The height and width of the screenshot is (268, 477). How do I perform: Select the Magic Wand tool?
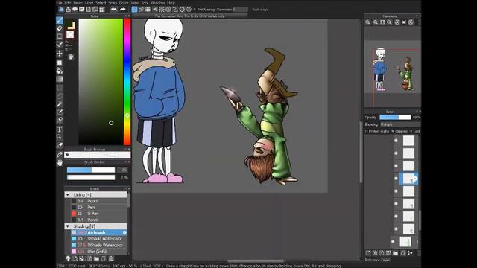[x=60, y=104]
